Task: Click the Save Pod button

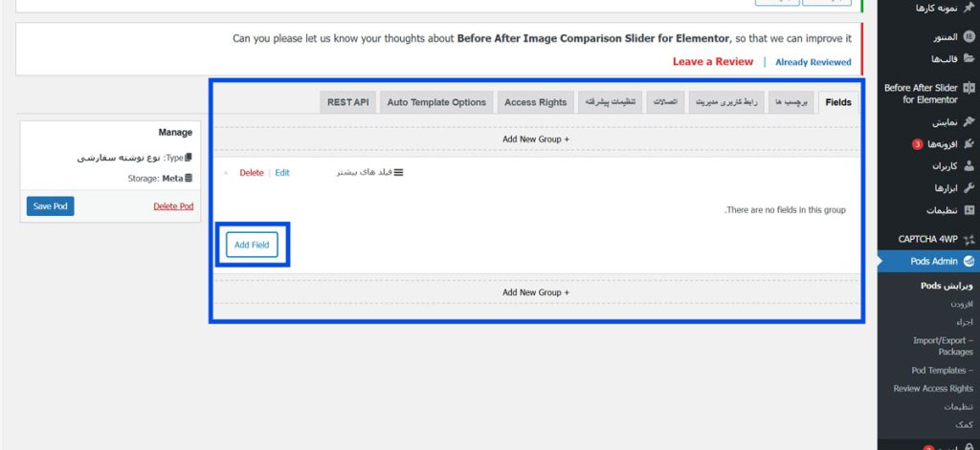Action: coord(50,206)
